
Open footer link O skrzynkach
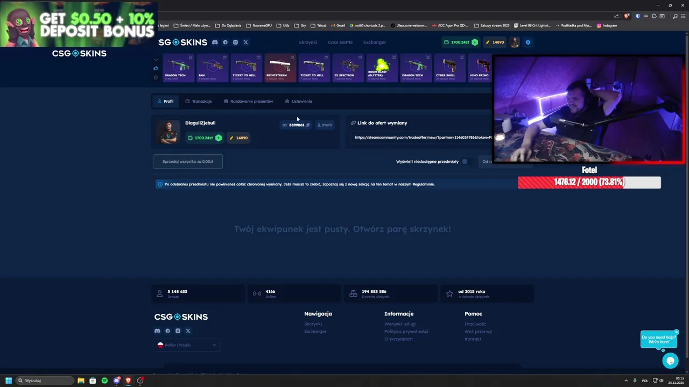click(398, 339)
